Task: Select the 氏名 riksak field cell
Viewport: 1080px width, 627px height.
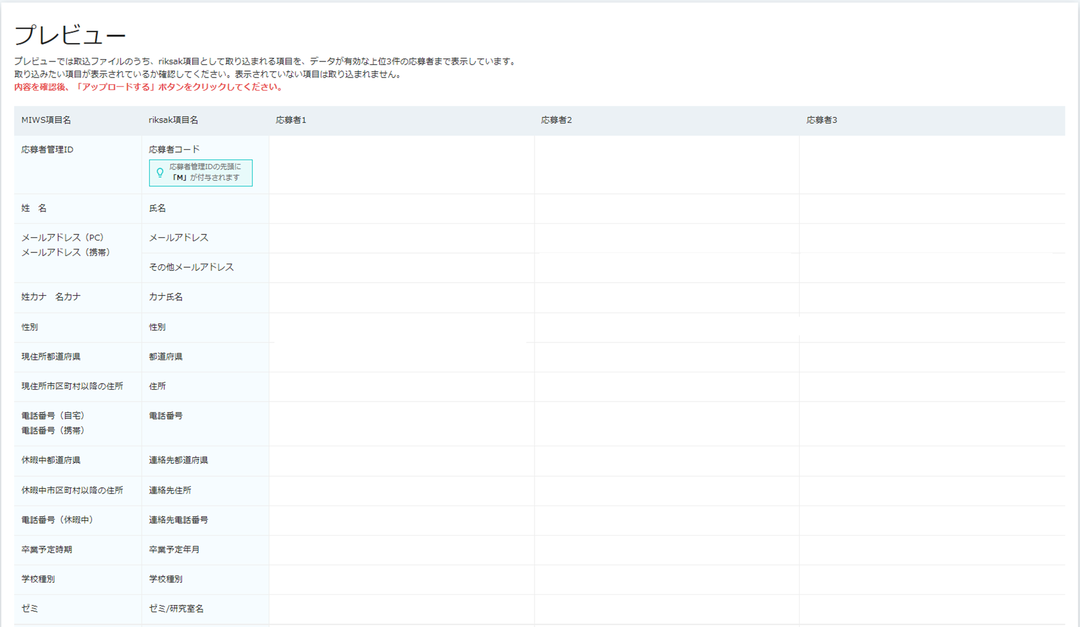Action: point(205,208)
